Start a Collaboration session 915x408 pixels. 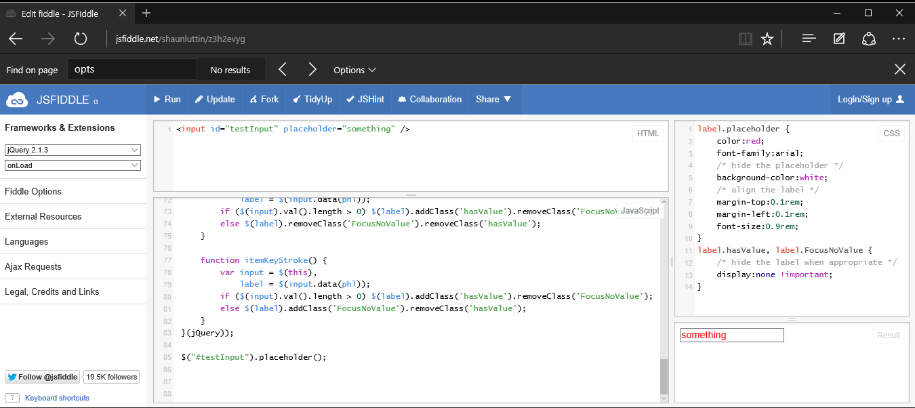(430, 99)
